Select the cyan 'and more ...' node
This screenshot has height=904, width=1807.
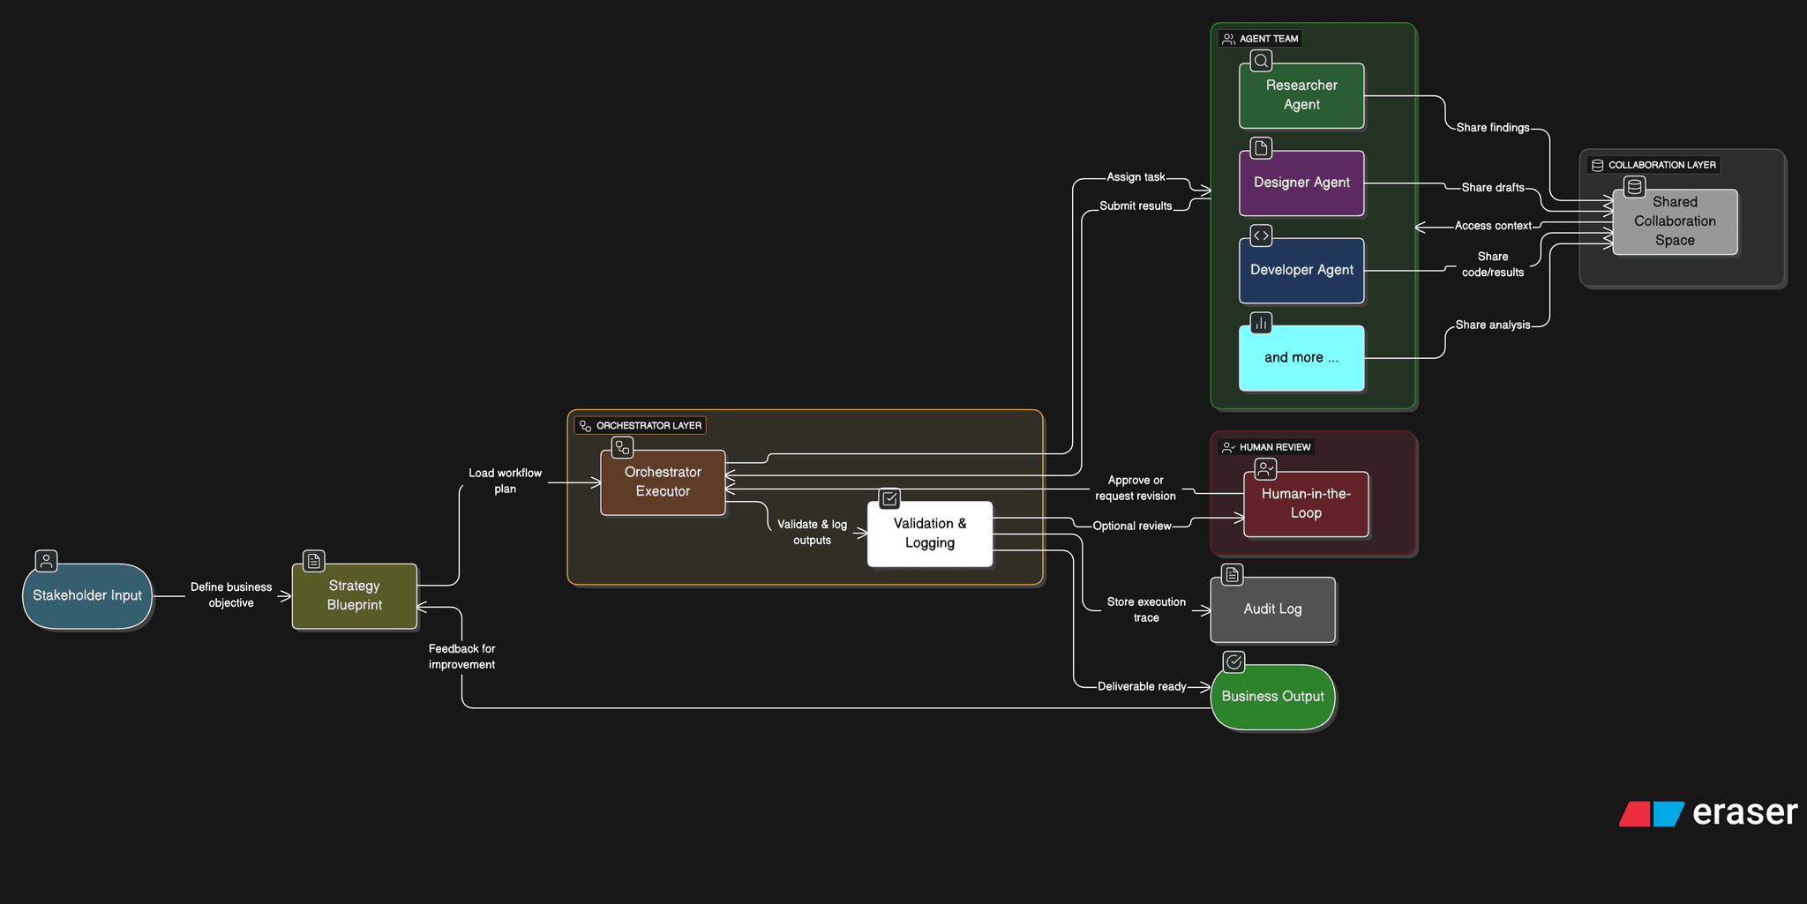click(x=1301, y=357)
